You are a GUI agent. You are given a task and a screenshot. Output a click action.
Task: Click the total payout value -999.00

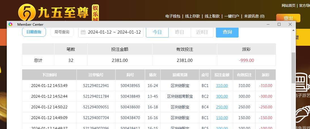[246, 60]
